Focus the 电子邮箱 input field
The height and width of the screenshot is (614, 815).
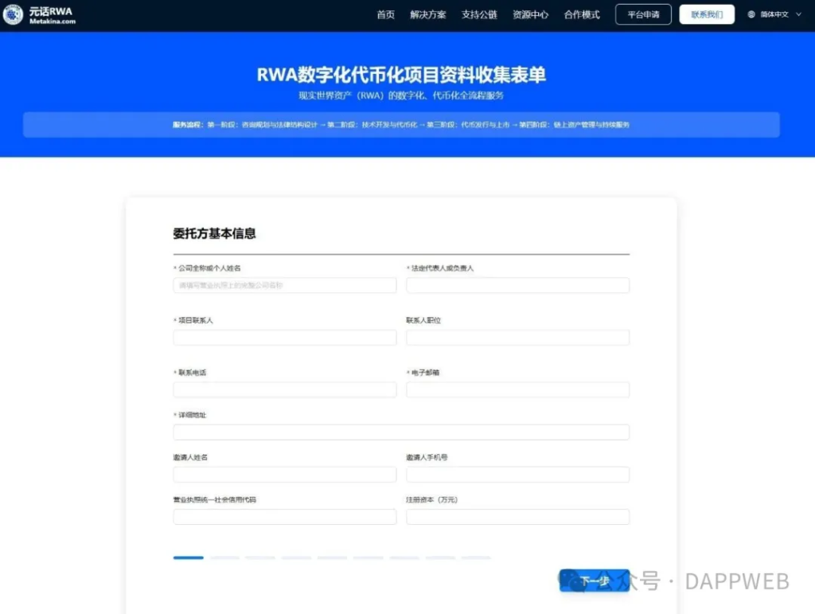(x=517, y=389)
